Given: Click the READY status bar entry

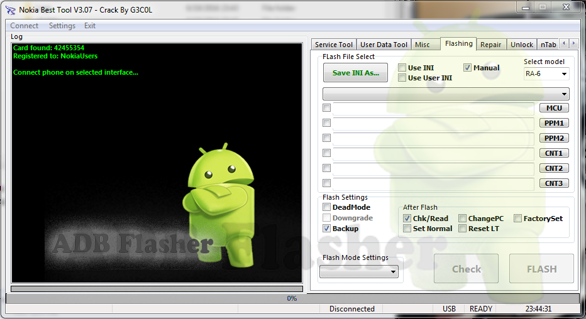Looking at the screenshot, I should click(x=480, y=309).
